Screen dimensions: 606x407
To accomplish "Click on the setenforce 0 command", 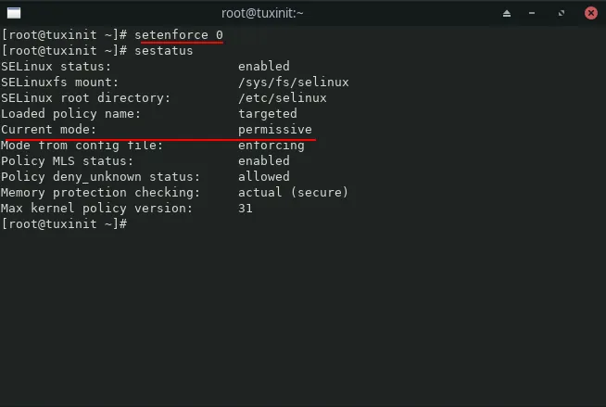I will tap(179, 35).
